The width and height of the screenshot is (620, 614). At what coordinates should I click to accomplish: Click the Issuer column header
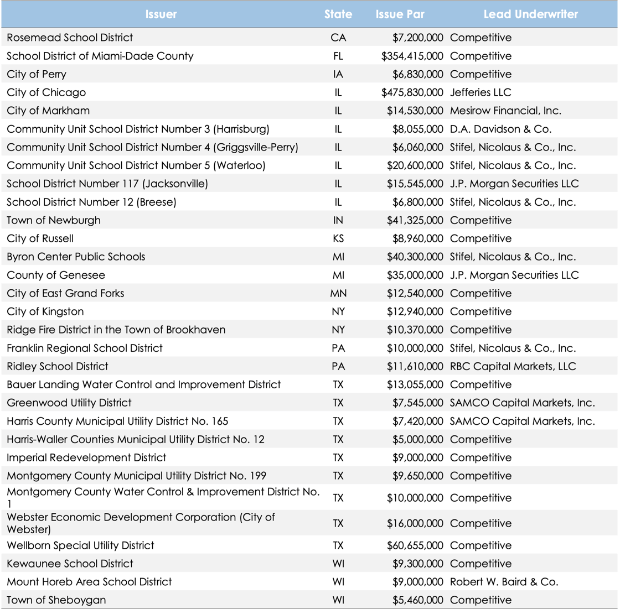pos(161,15)
